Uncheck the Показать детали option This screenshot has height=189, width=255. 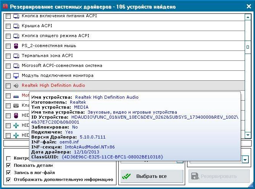[8, 165]
